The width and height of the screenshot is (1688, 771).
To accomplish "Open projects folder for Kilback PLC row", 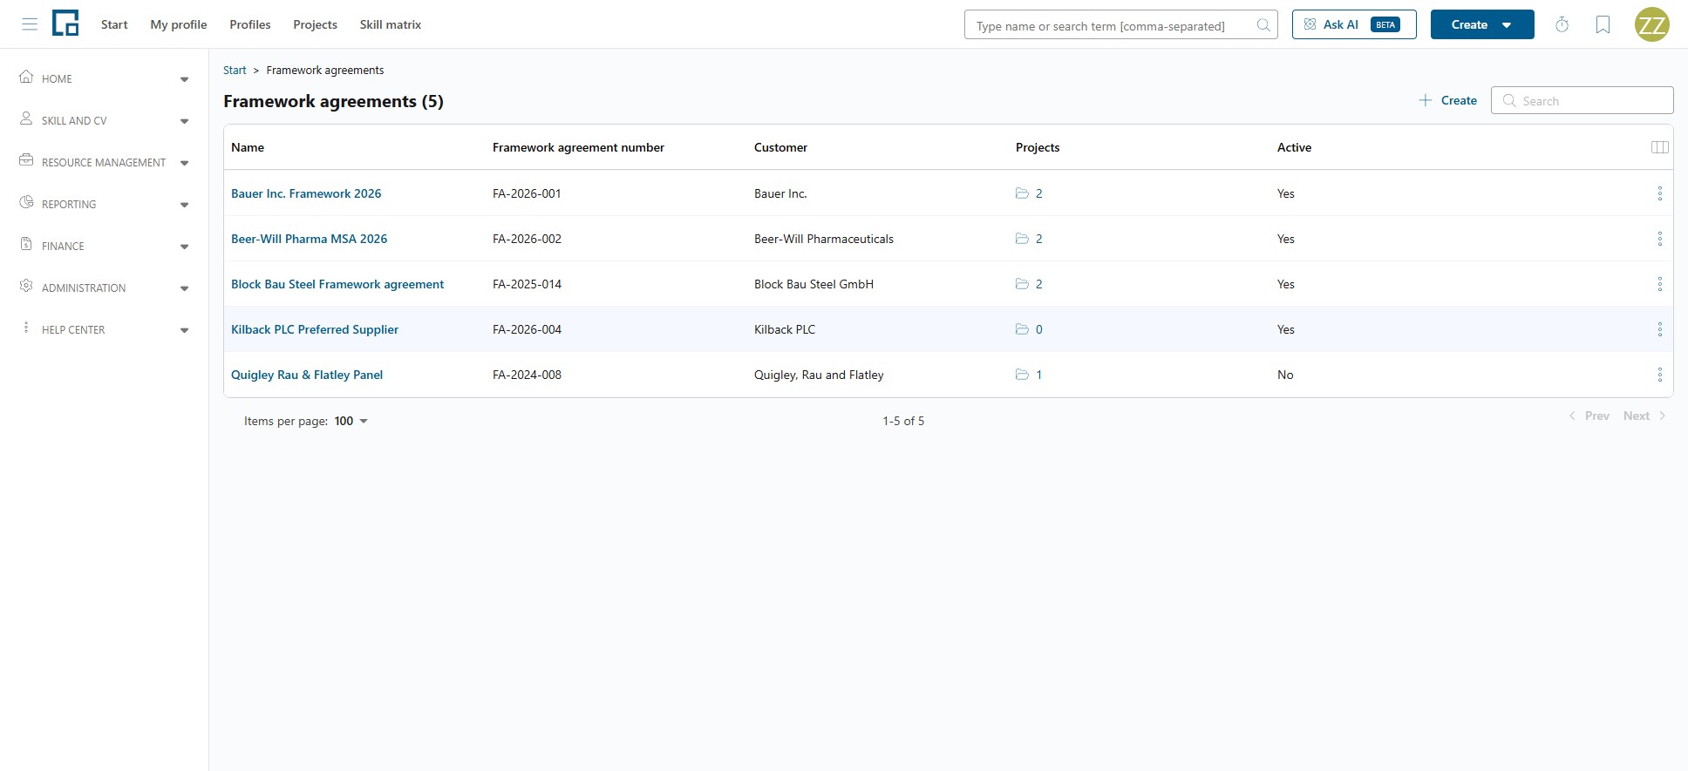I will pos(1029,329).
